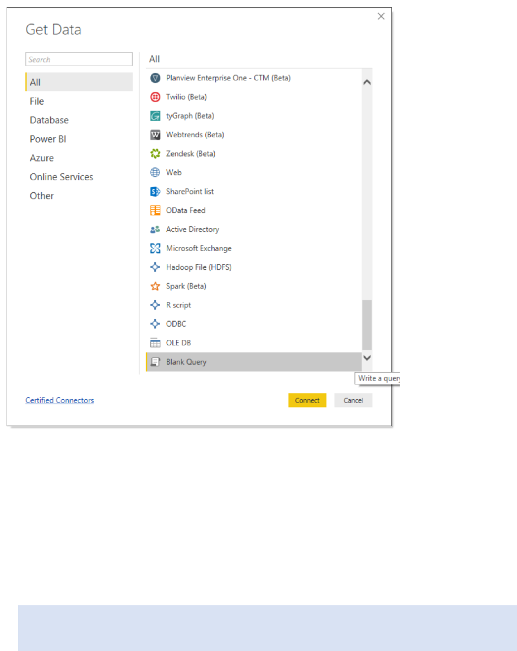Select the "Twilio (Beta)" text
This screenshot has height=651, width=517.
click(x=186, y=97)
